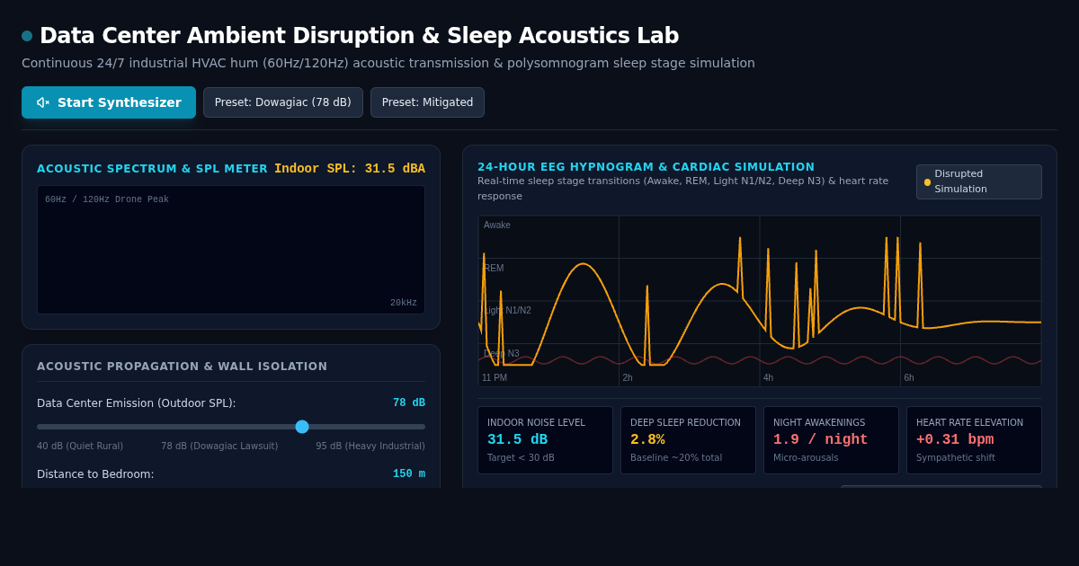
Task: Click '78 dB (Dowagiac Lawsuit)' slider label
Action: 219,446
